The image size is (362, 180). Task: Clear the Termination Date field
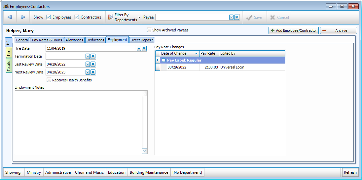93,56
